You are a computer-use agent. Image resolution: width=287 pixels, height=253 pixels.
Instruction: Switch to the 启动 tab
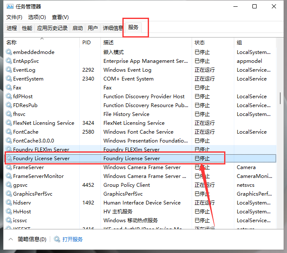pos(77,28)
